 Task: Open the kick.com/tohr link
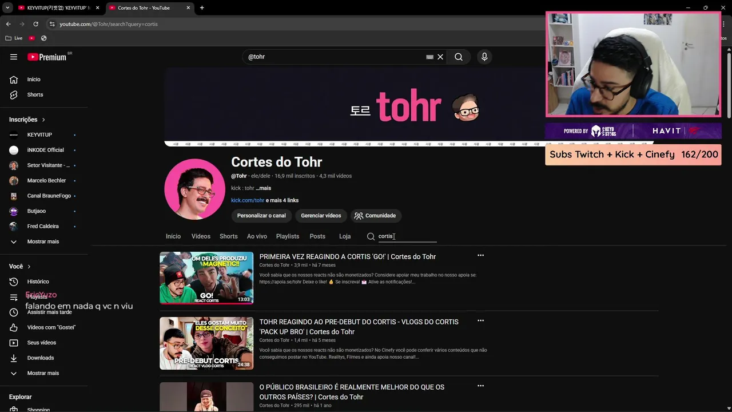[x=248, y=200]
